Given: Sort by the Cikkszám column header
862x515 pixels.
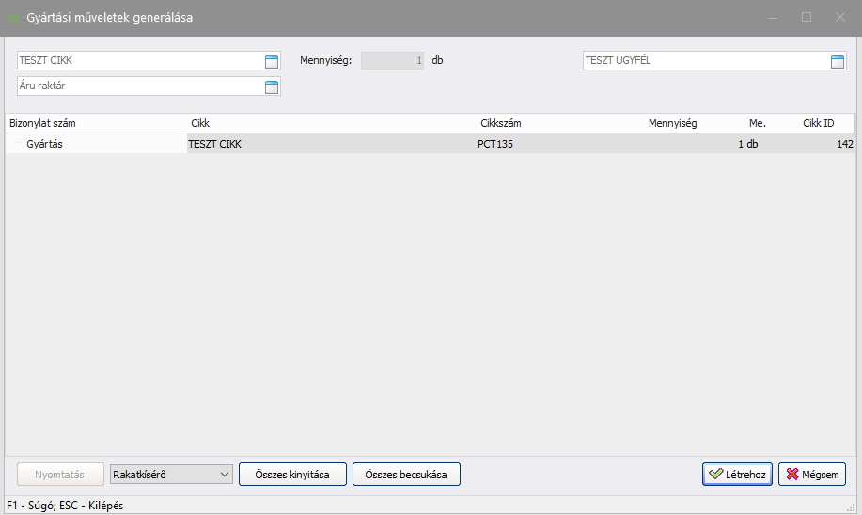Looking at the screenshot, I should [500, 123].
